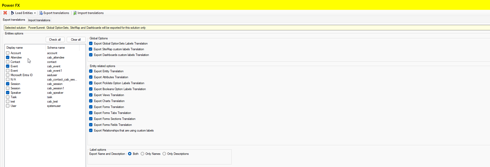Tick the N/A entity checkbox

(x=8, y=79)
